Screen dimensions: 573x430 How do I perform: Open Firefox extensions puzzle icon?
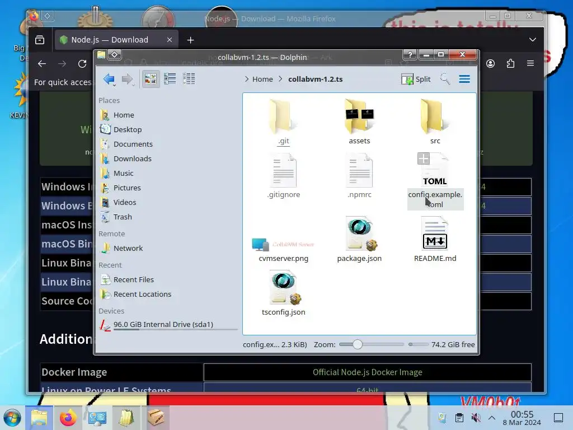pos(510,64)
